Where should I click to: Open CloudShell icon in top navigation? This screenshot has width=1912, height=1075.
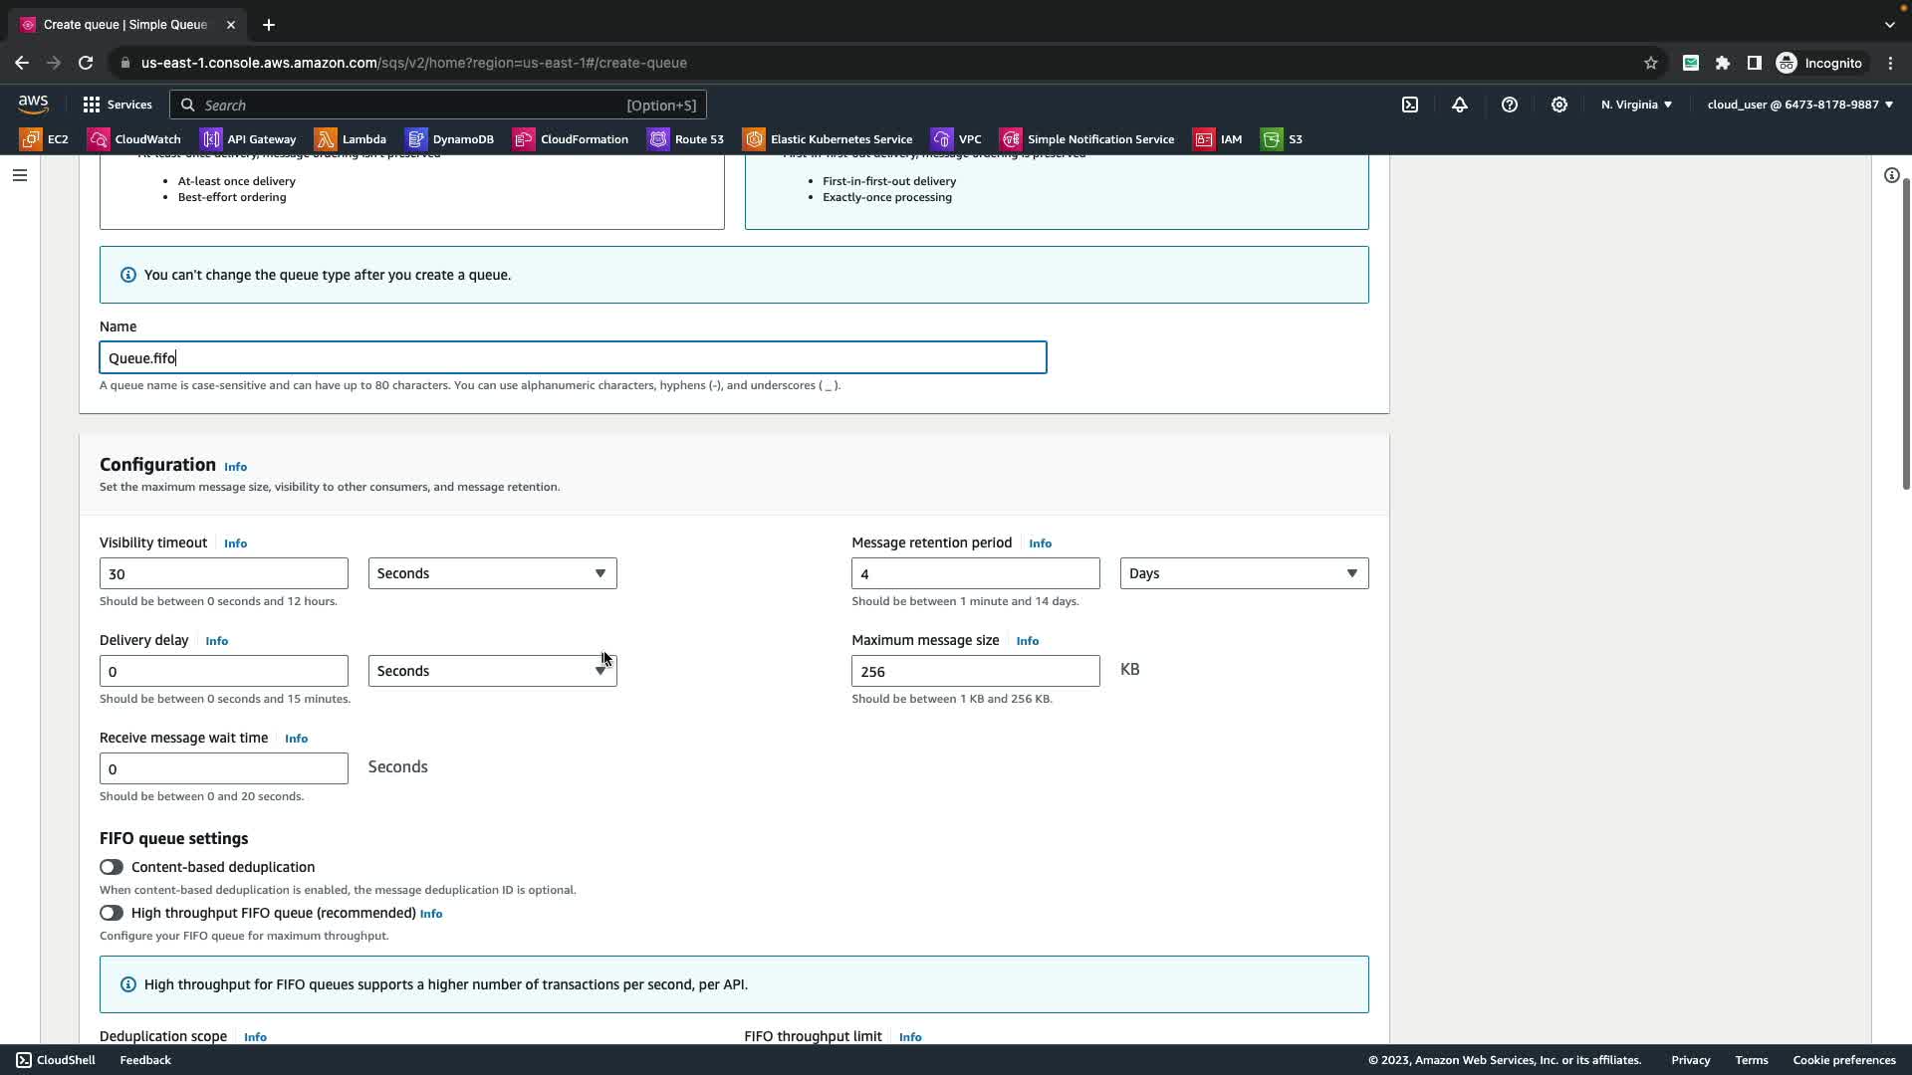click(x=1410, y=105)
